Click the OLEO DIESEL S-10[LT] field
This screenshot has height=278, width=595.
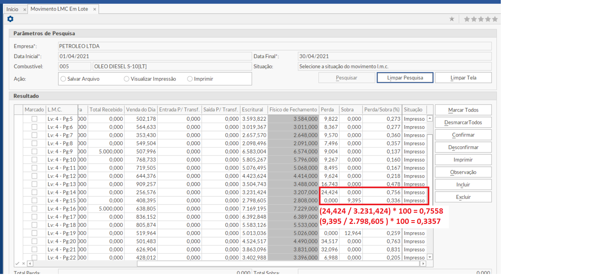pyautogui.click(x=172, y=67)
